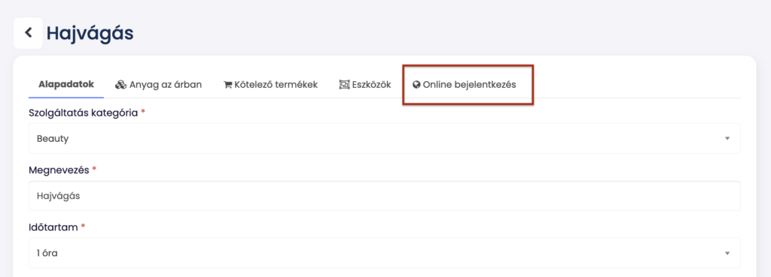
Task: Click the shopping cart icon for Kötelező termékek
Action: click(x=227, y=85)
